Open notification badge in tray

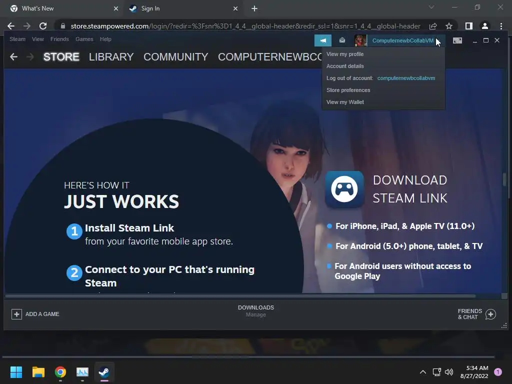[498, 372]
